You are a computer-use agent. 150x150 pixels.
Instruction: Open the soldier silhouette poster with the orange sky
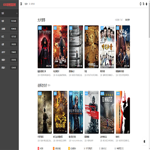(123, 112)
